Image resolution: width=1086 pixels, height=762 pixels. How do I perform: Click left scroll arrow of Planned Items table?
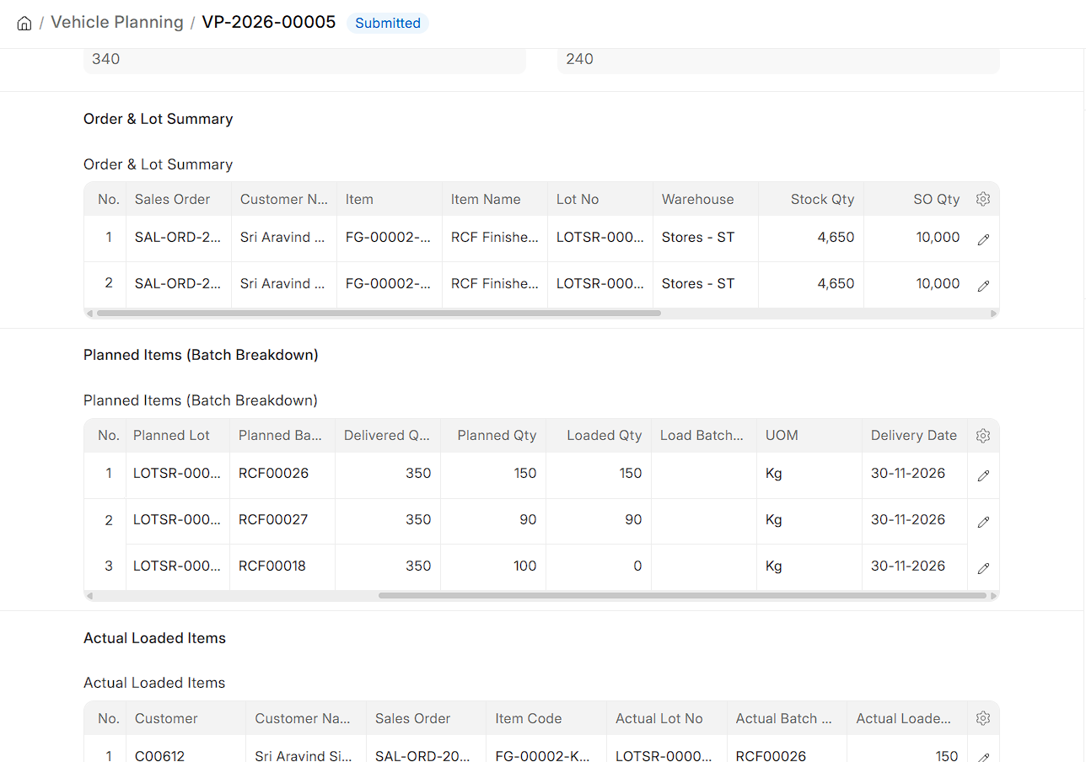tap(90, 596)
